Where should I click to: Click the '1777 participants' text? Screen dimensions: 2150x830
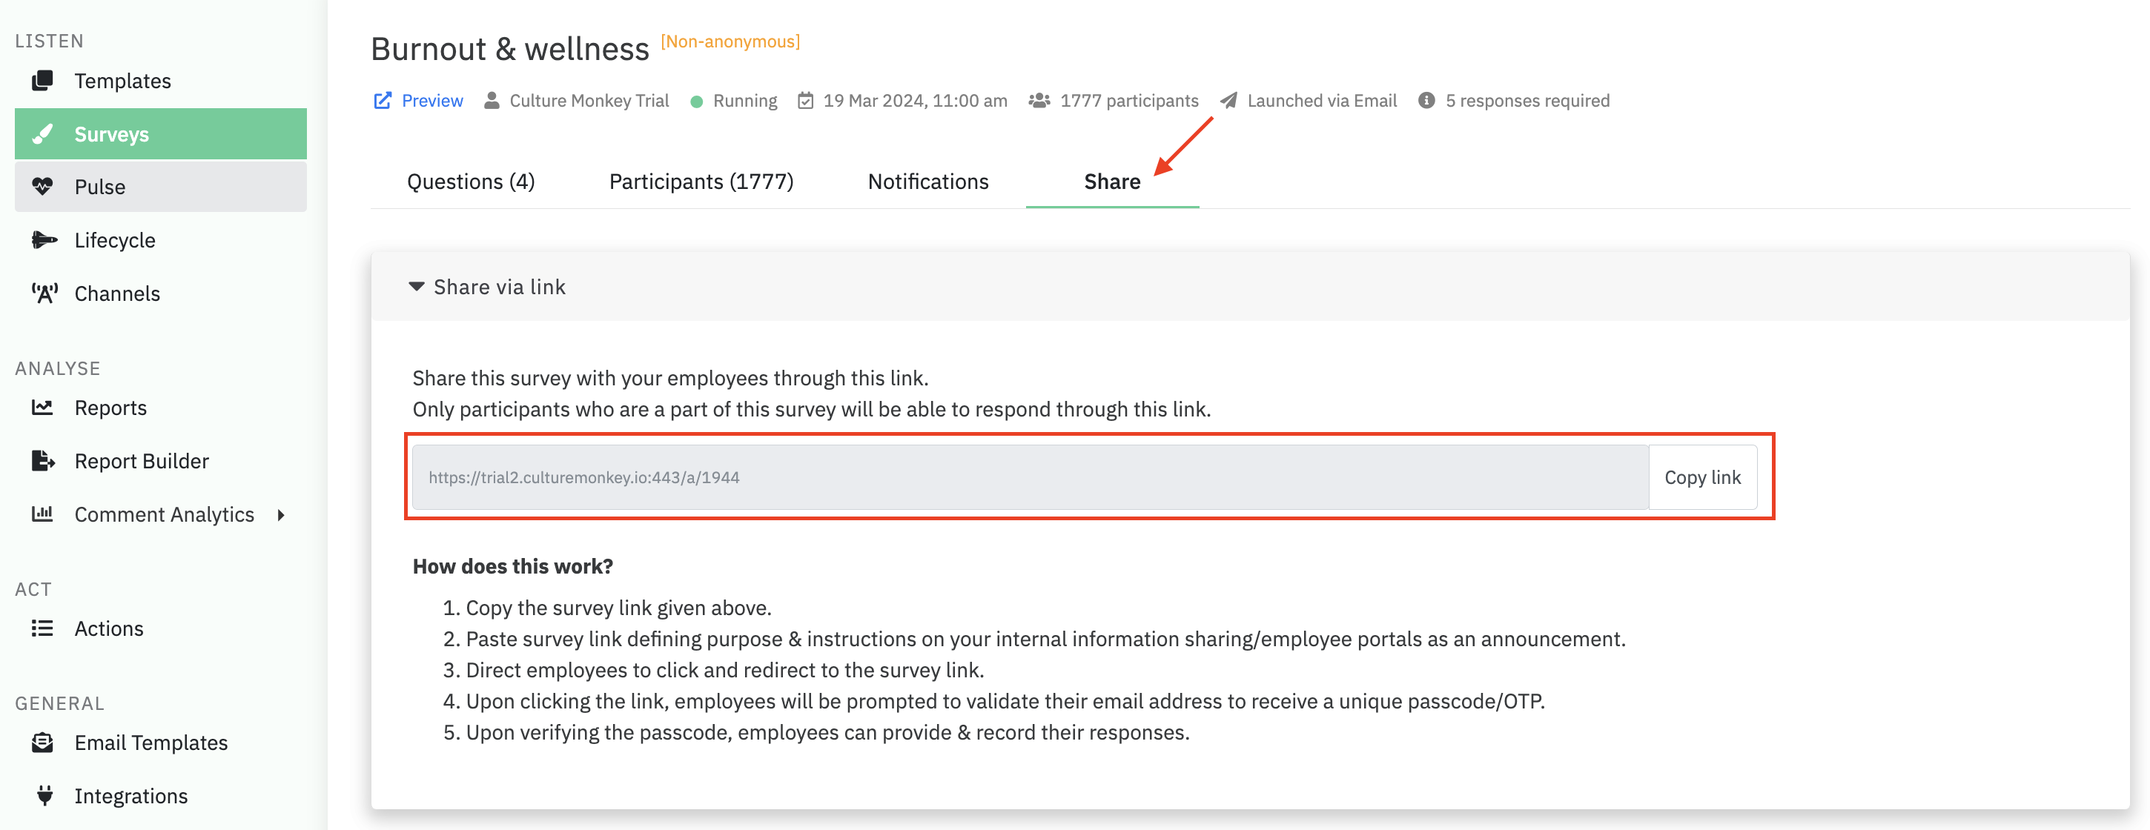click(1128, 100)
